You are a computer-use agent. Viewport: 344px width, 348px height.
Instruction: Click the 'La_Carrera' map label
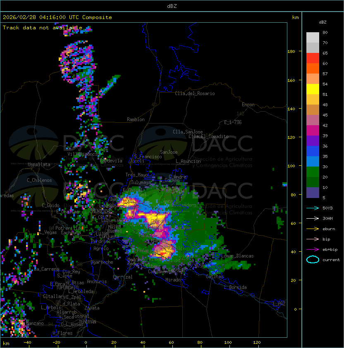pos(46,269)
